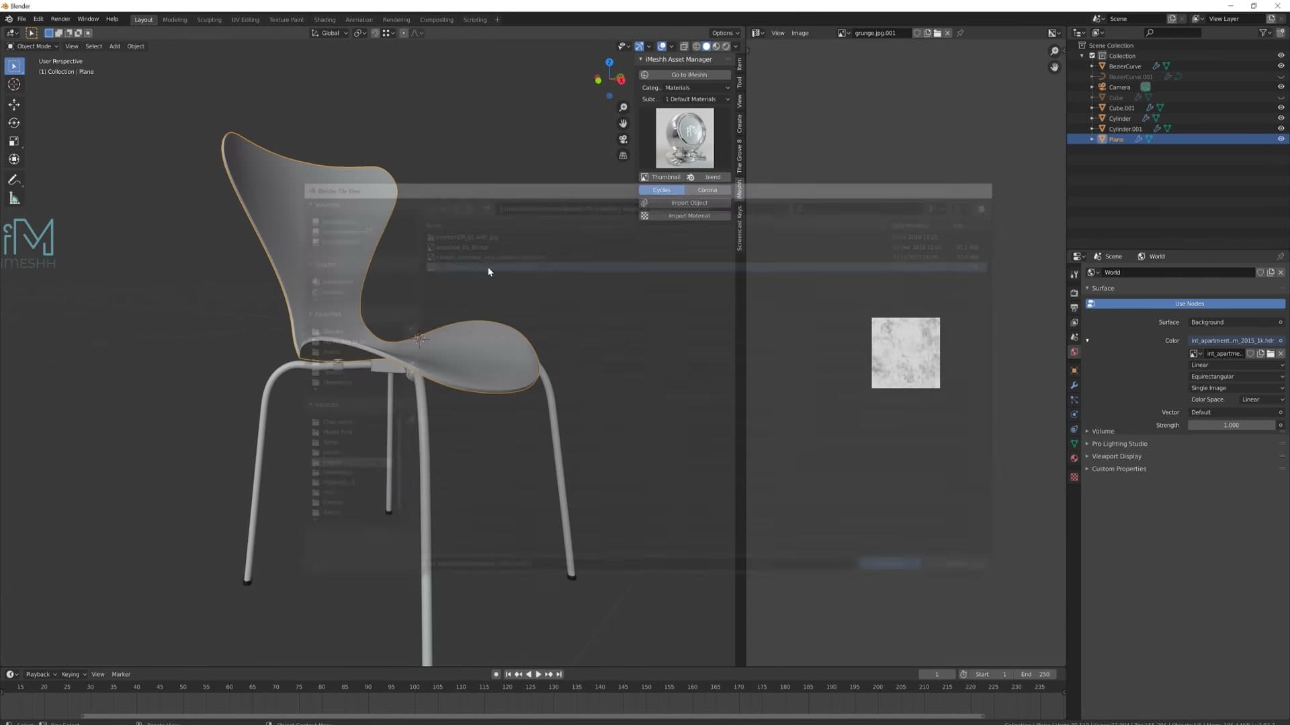
Task: Select the Cursor tool in viewport toolbar
Action: point(14,85)
